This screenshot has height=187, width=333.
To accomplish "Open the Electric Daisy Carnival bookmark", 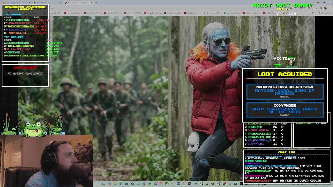I will click(153, 13).
